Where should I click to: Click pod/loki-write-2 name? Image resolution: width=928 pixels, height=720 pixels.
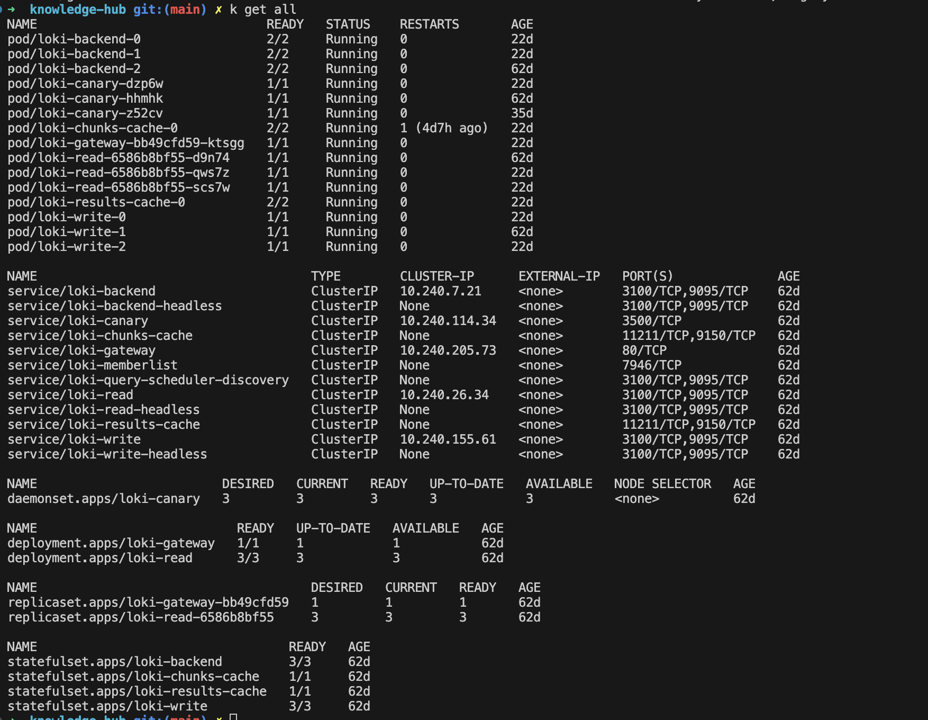pyautogui.click(x=67, y=247)
